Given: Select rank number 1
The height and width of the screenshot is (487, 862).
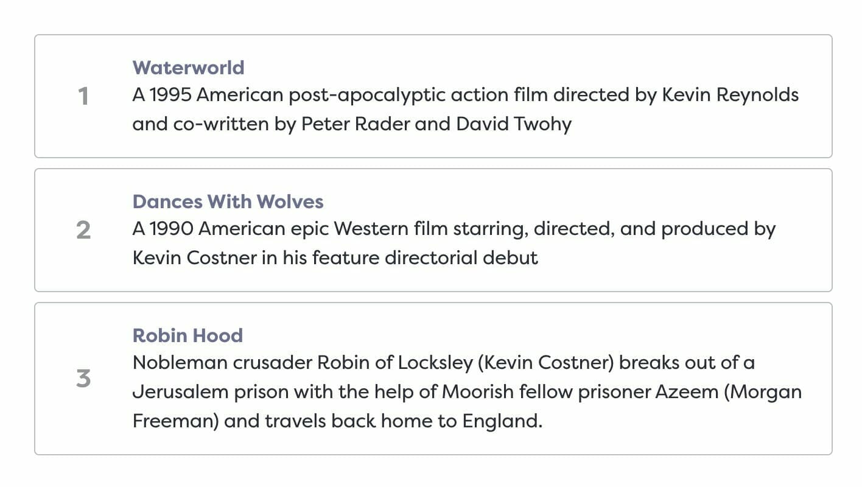Looking at the screenshot, I should click(x=84, y=96).
